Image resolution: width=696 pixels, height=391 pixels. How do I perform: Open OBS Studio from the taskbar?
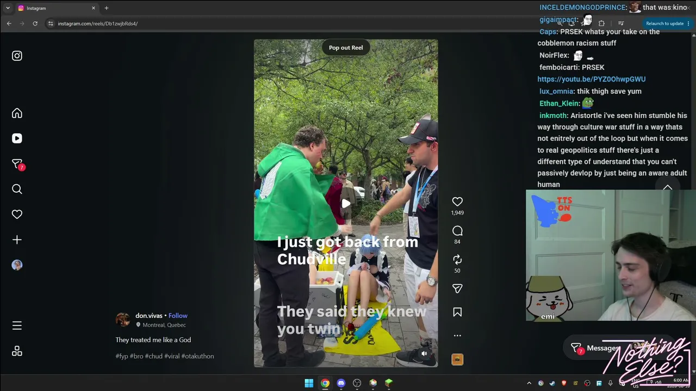(x=357, y=383)
